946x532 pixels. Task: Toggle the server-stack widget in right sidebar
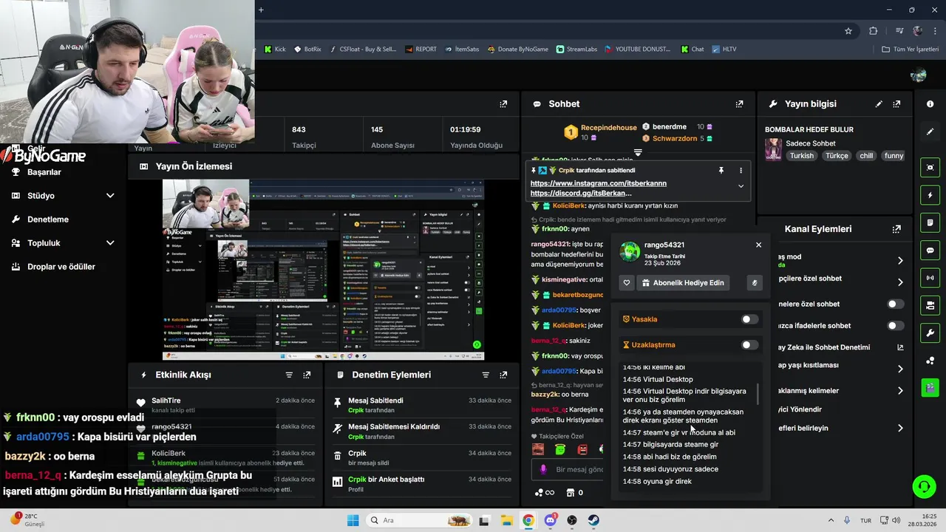930,305
